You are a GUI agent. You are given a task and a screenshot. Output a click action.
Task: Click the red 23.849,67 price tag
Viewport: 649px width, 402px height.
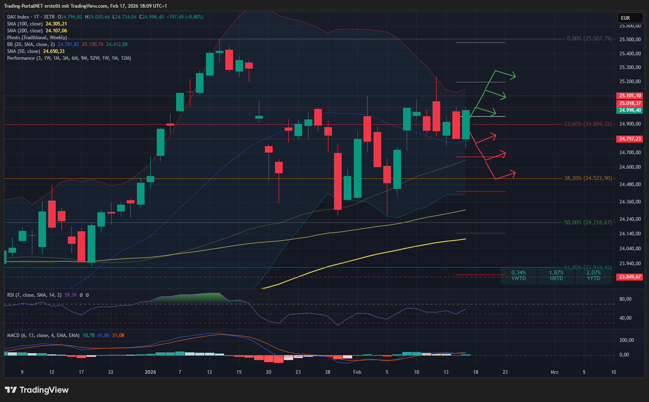pyautogui.click(x=630, y=277)
